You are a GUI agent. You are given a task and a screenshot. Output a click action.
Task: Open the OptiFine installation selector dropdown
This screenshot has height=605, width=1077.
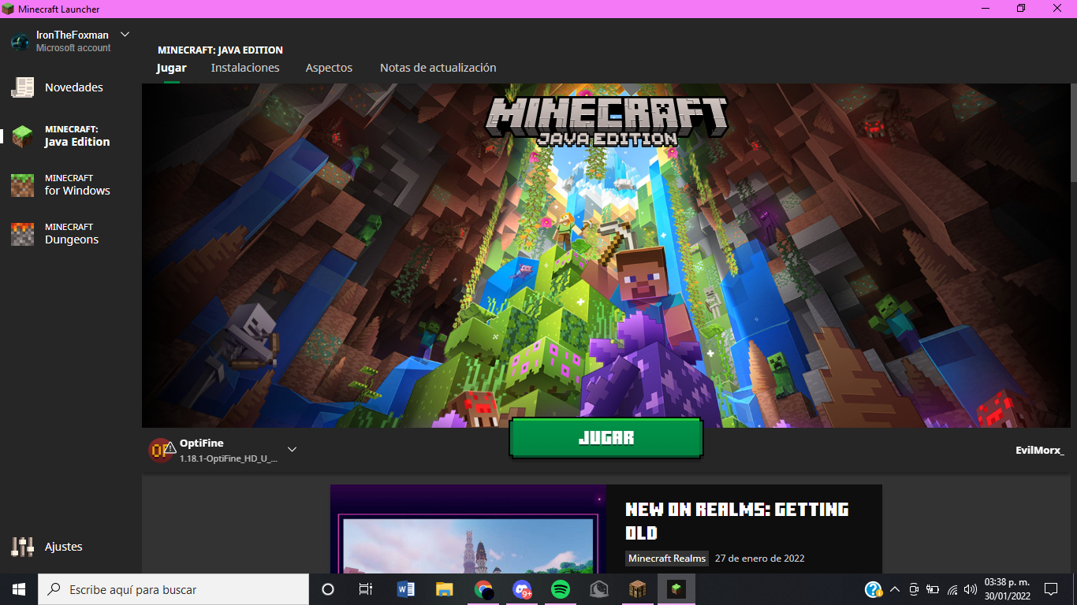tap(292, 449)
